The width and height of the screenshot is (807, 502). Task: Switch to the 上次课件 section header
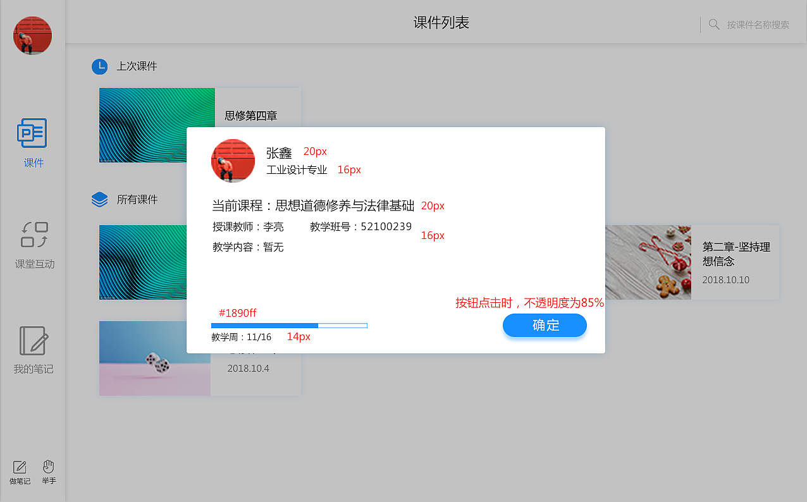(136, 66)
